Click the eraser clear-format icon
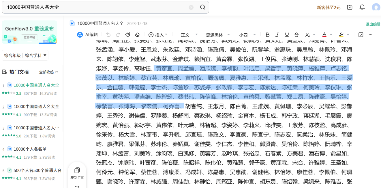This screenshot has width=381, height=188. click(137, 35)
